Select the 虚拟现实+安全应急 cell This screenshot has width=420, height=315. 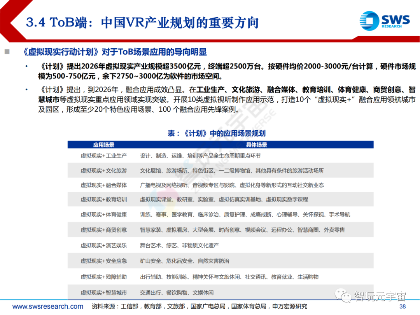pyautogui.click(x=104, y=261)
